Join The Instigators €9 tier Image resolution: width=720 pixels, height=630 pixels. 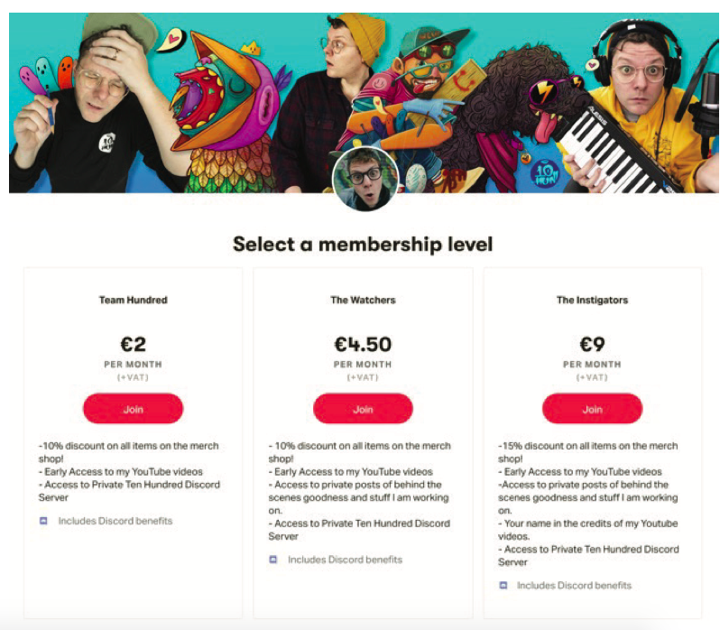[x=592, y=409]
